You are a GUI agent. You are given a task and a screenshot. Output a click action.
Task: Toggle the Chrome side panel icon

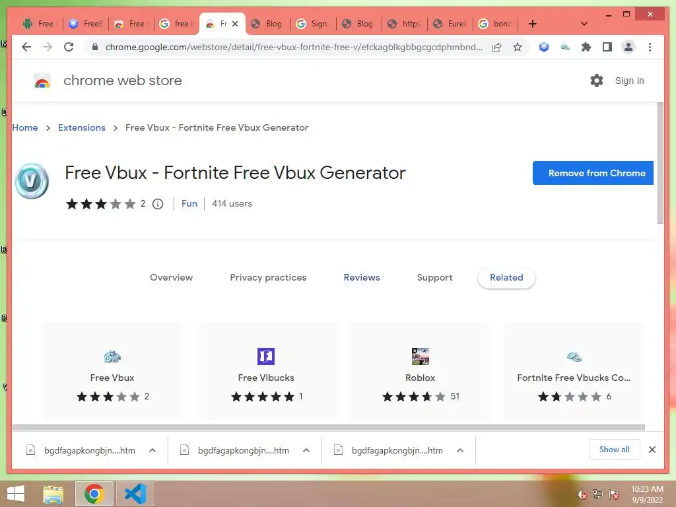607,47
